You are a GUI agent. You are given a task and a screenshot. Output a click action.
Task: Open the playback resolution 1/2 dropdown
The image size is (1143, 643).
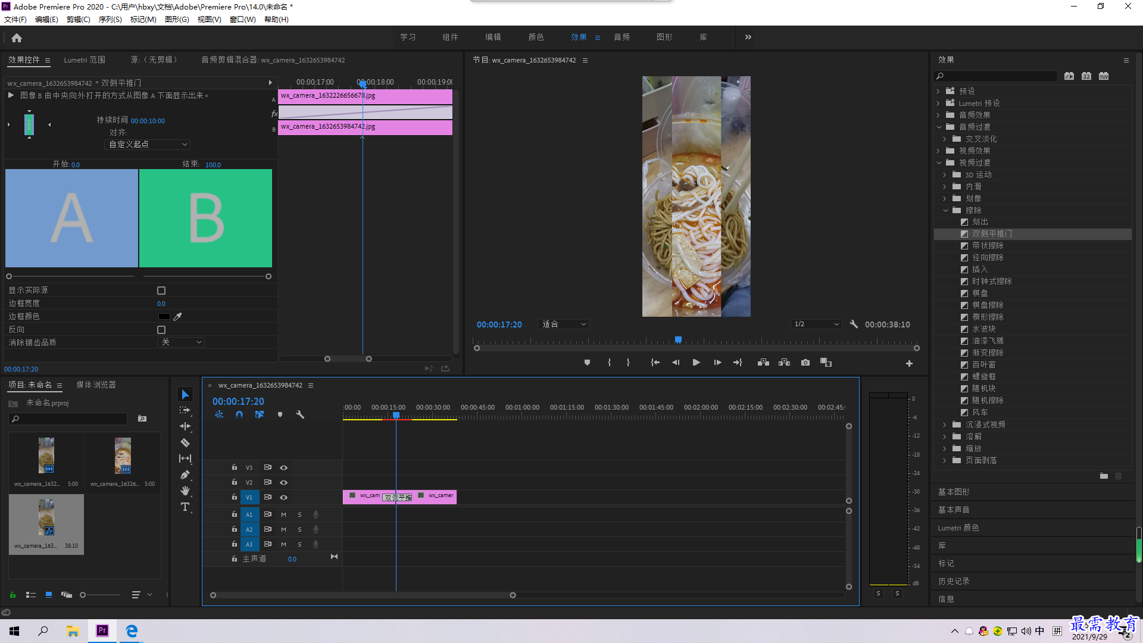(x=816, y=324)
